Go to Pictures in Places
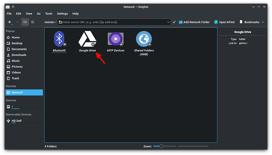The height and width of the screenshot is (155, 272). pos(24,67)
